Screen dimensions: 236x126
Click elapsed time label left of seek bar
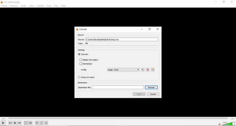pos(3,119)
